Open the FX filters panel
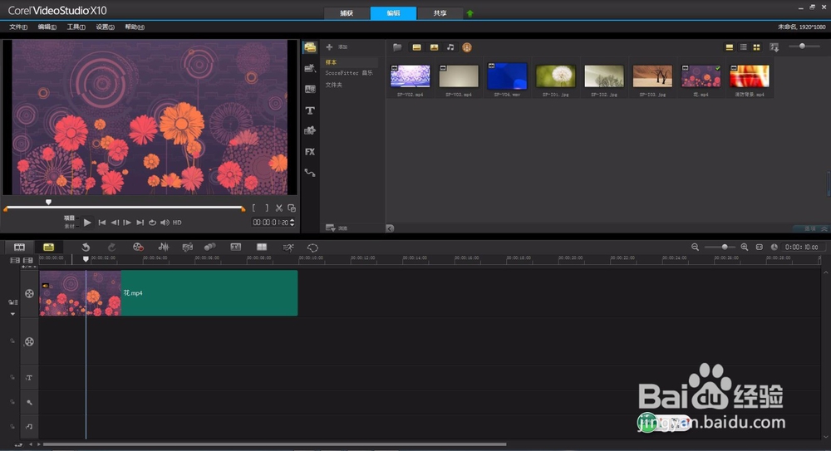Screen dimensions: 831x451 pos(310,151)
